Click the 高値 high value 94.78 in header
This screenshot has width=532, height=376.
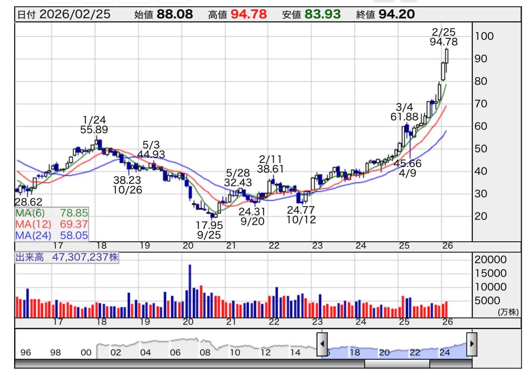[248, 14]
